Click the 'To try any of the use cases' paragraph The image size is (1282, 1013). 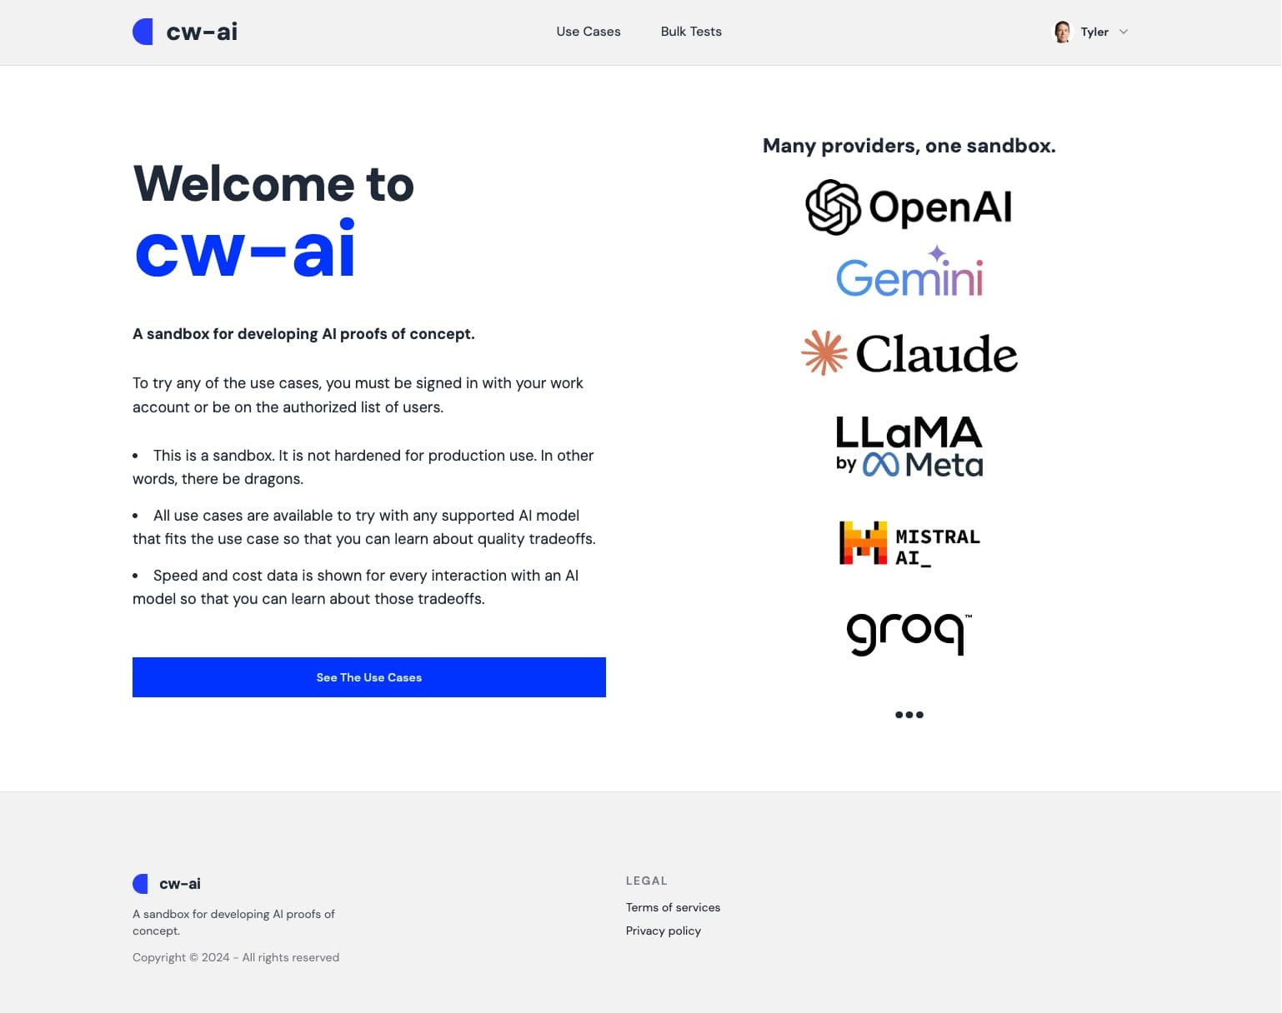point(358,395)
